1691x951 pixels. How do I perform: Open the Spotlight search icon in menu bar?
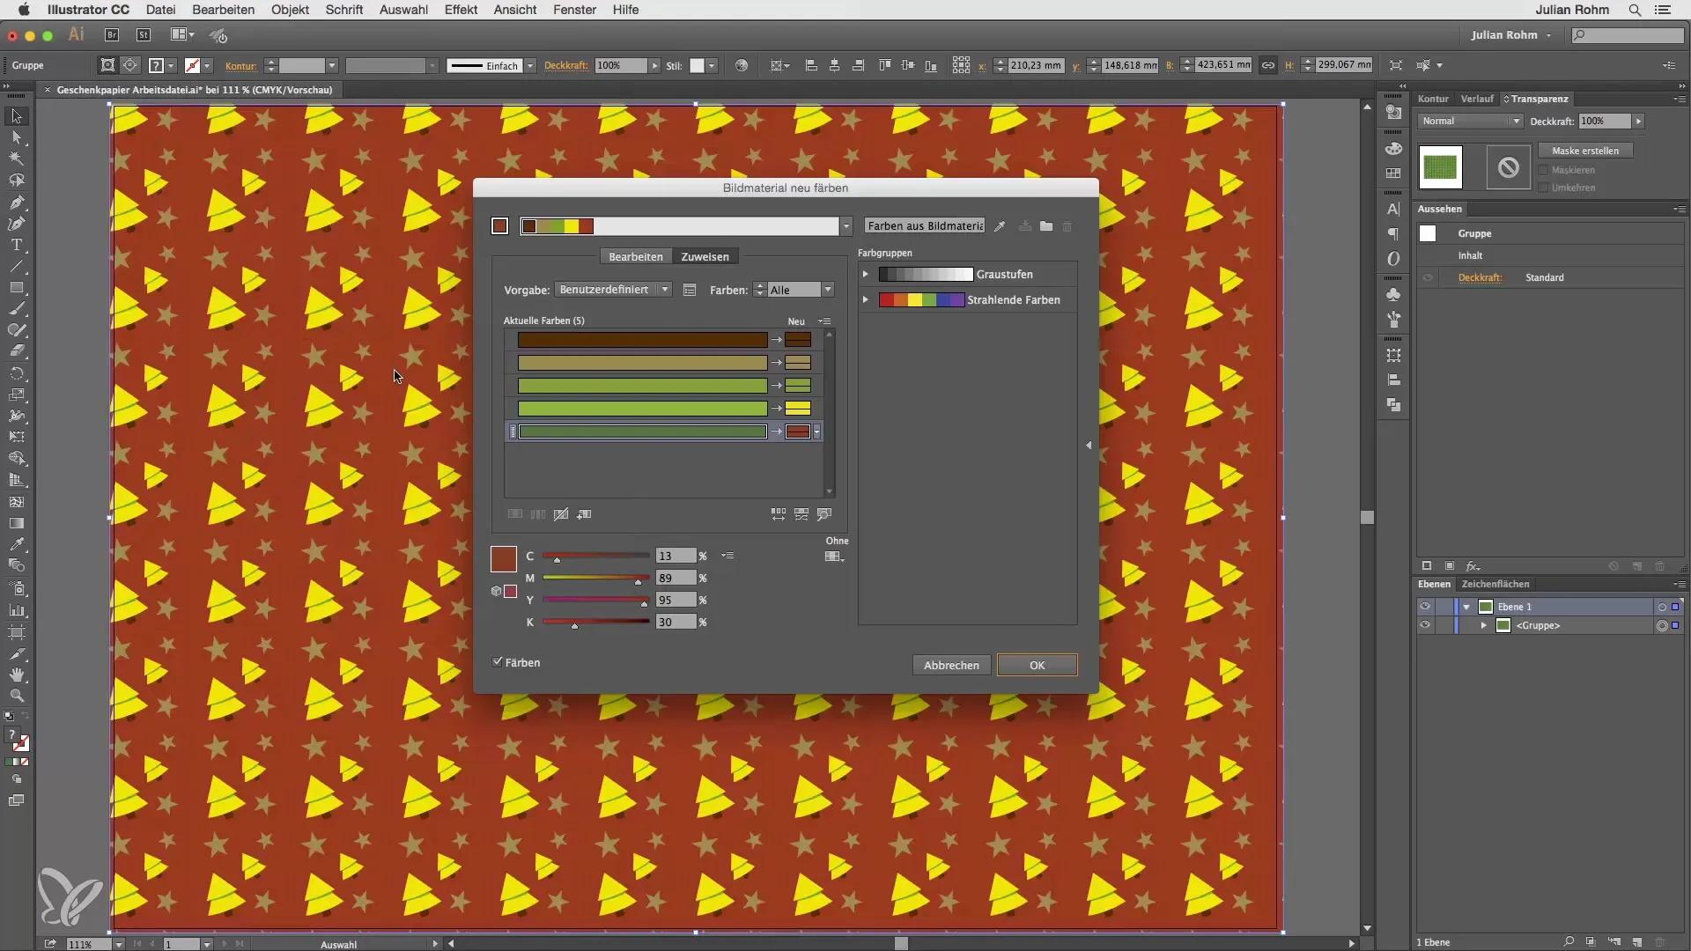click(1635, 10)
